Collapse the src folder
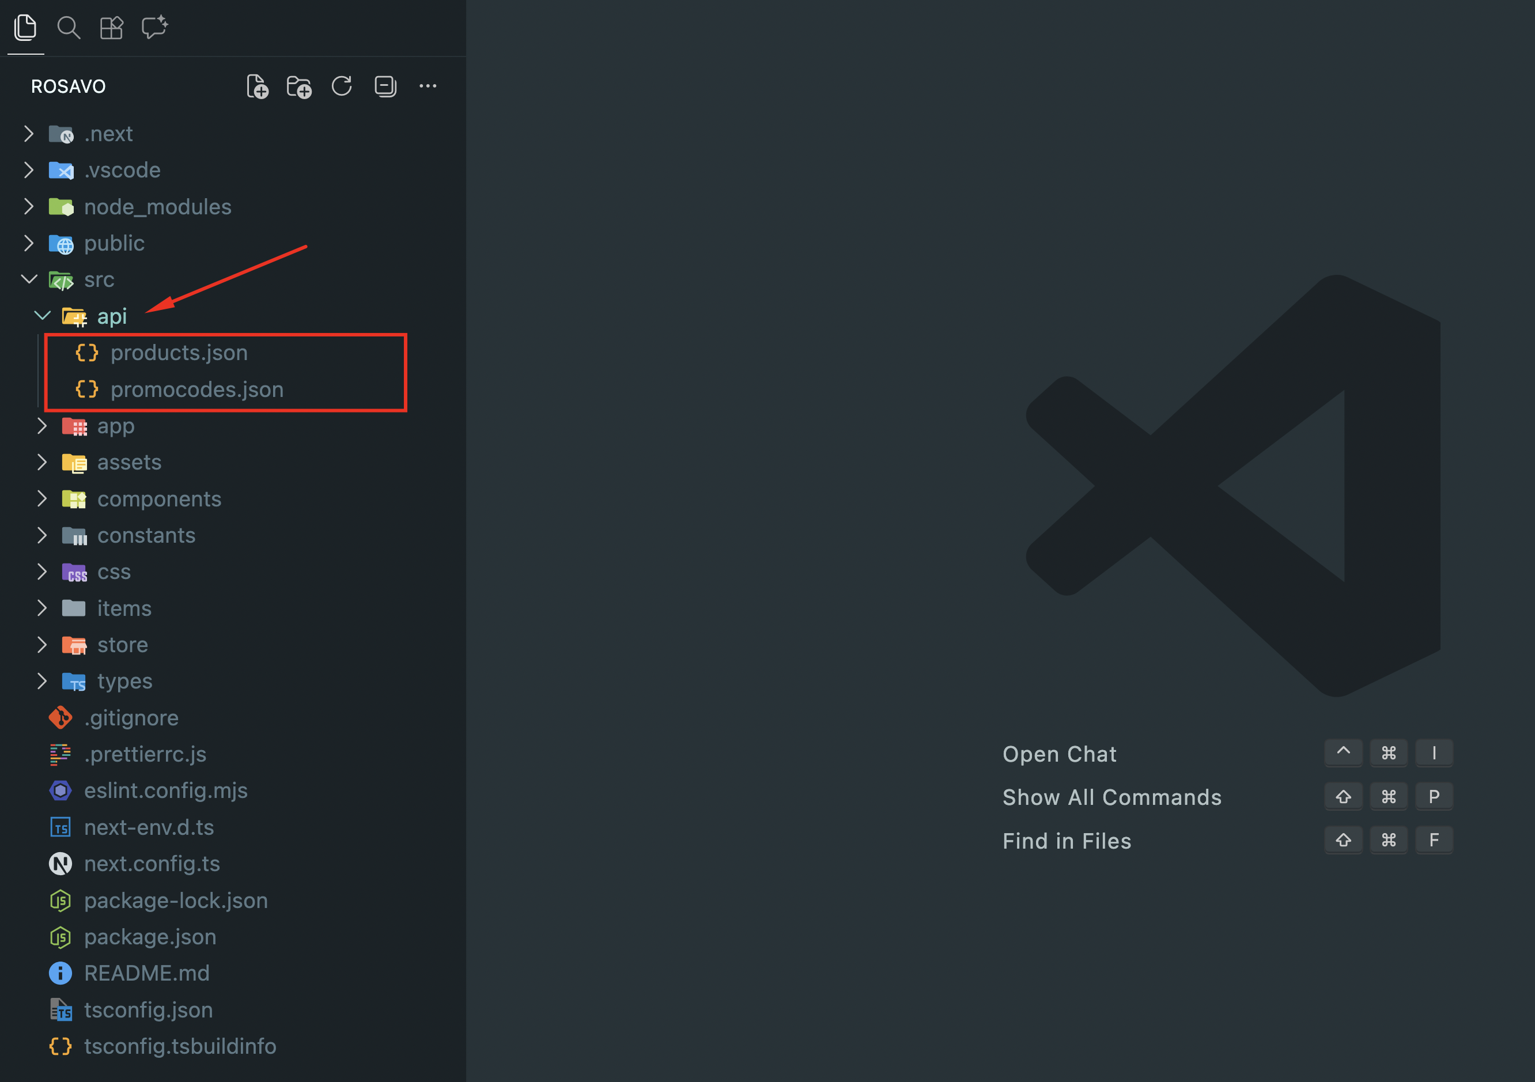The width and height of the screenshot is (1535, 1082). point(29,279)
